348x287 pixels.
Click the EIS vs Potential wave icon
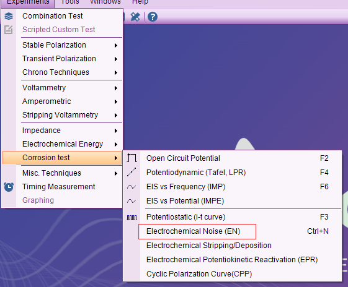(x=132, y=201)
